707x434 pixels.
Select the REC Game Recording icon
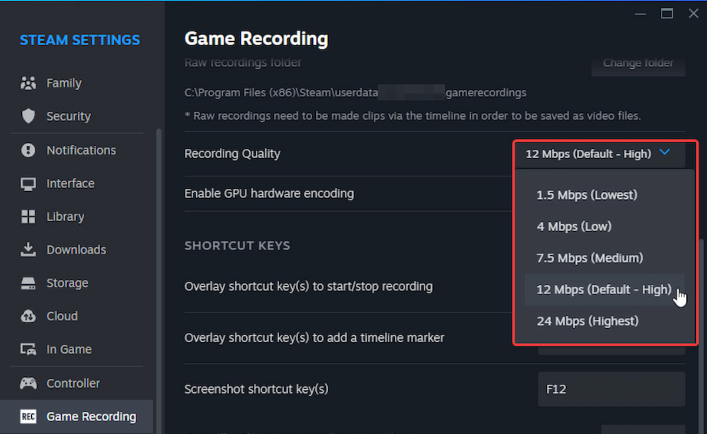pos(29,416)
